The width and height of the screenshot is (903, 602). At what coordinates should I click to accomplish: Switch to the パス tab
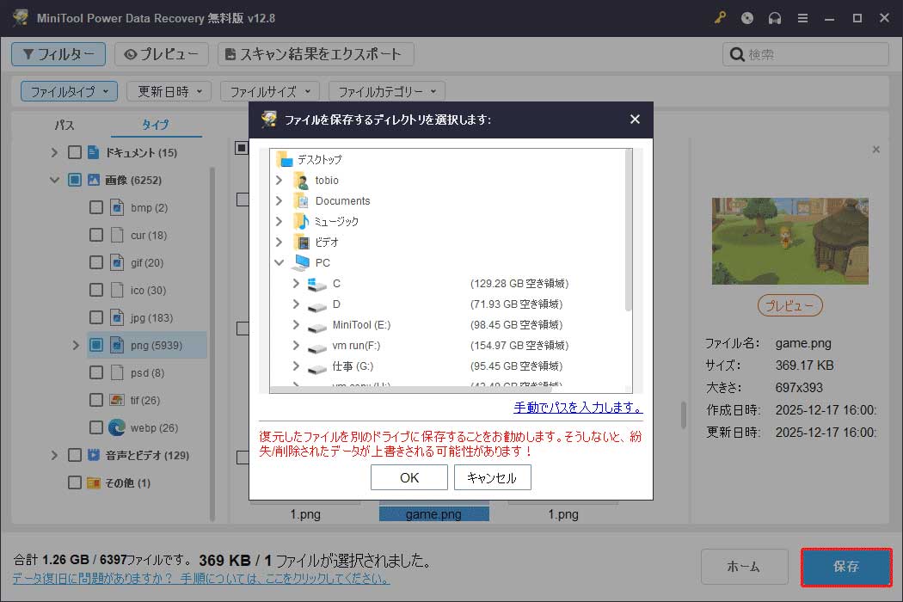click(64, 124)
